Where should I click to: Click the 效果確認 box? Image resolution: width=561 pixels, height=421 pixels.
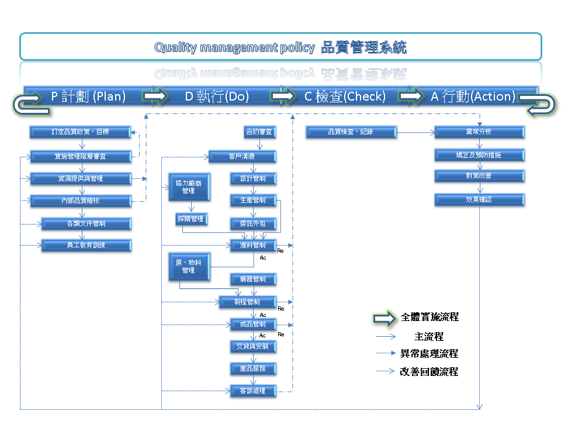[x=479, y=199]
